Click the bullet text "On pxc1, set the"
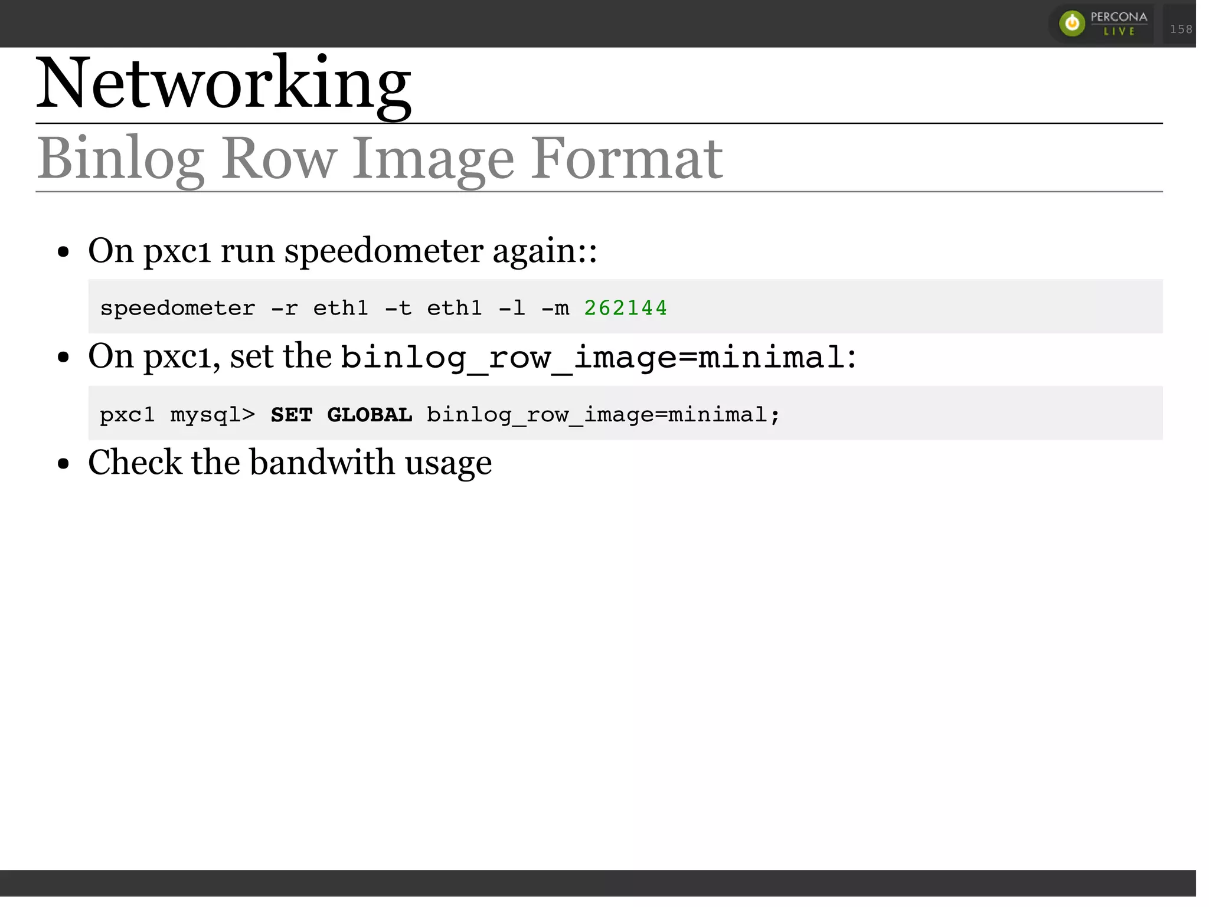 (x=210, y=356)
